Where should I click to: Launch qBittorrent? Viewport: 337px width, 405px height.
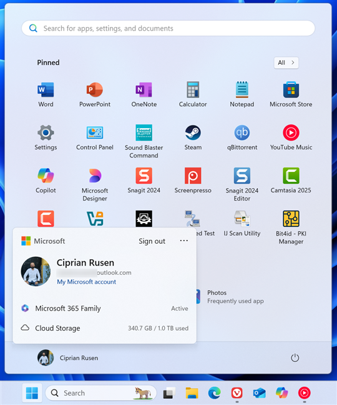pos(242,137)
